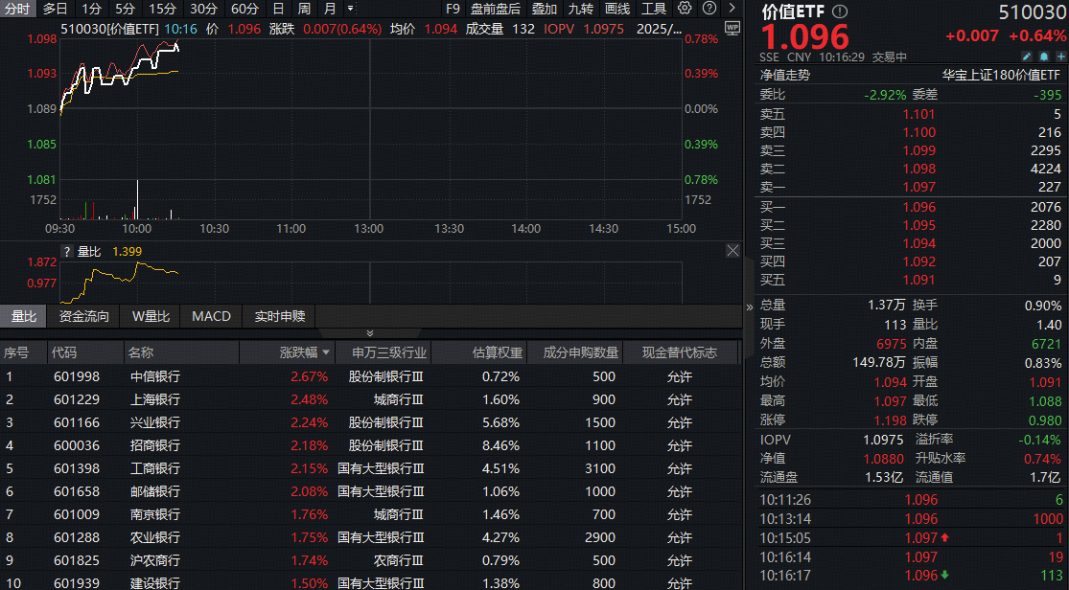
Task: Toggle 盘前盘后 pre/post market display
Action: click(x=496, y=9)
